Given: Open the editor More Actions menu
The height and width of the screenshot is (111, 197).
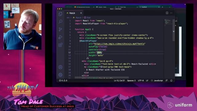Looking at the screenshot, I should pyautogui.click(x=171, y=13).
